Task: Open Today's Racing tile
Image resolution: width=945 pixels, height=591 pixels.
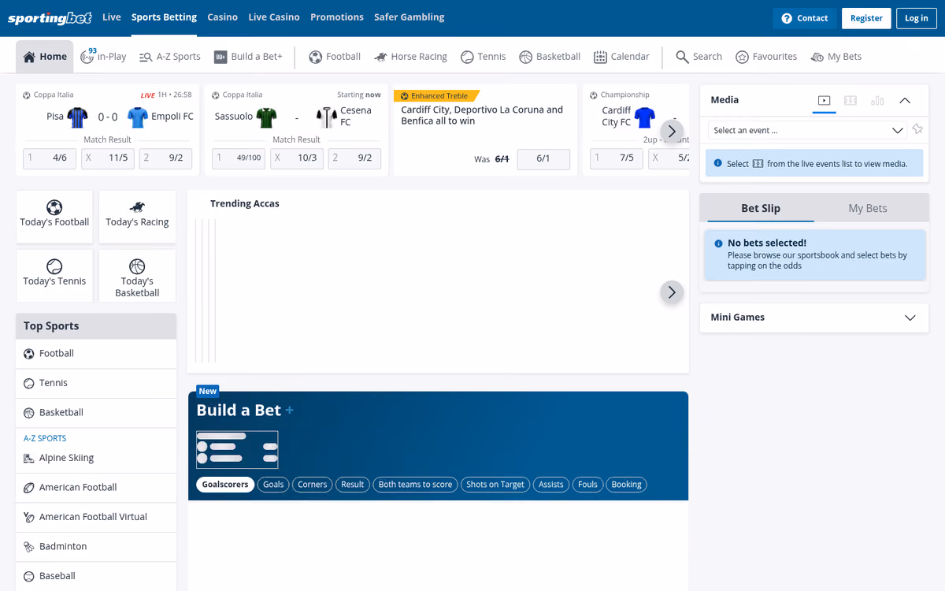Action: (137, 217)
